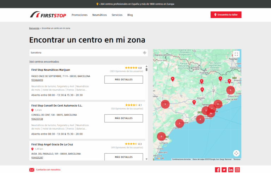Click the search field containing barcelona
Screen dimensions: 271x173
pyautogui.click(x=85, y=53)
